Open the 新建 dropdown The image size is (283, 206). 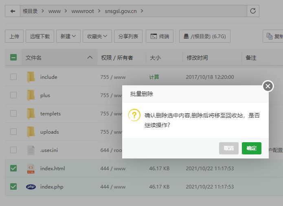[68, 36]
